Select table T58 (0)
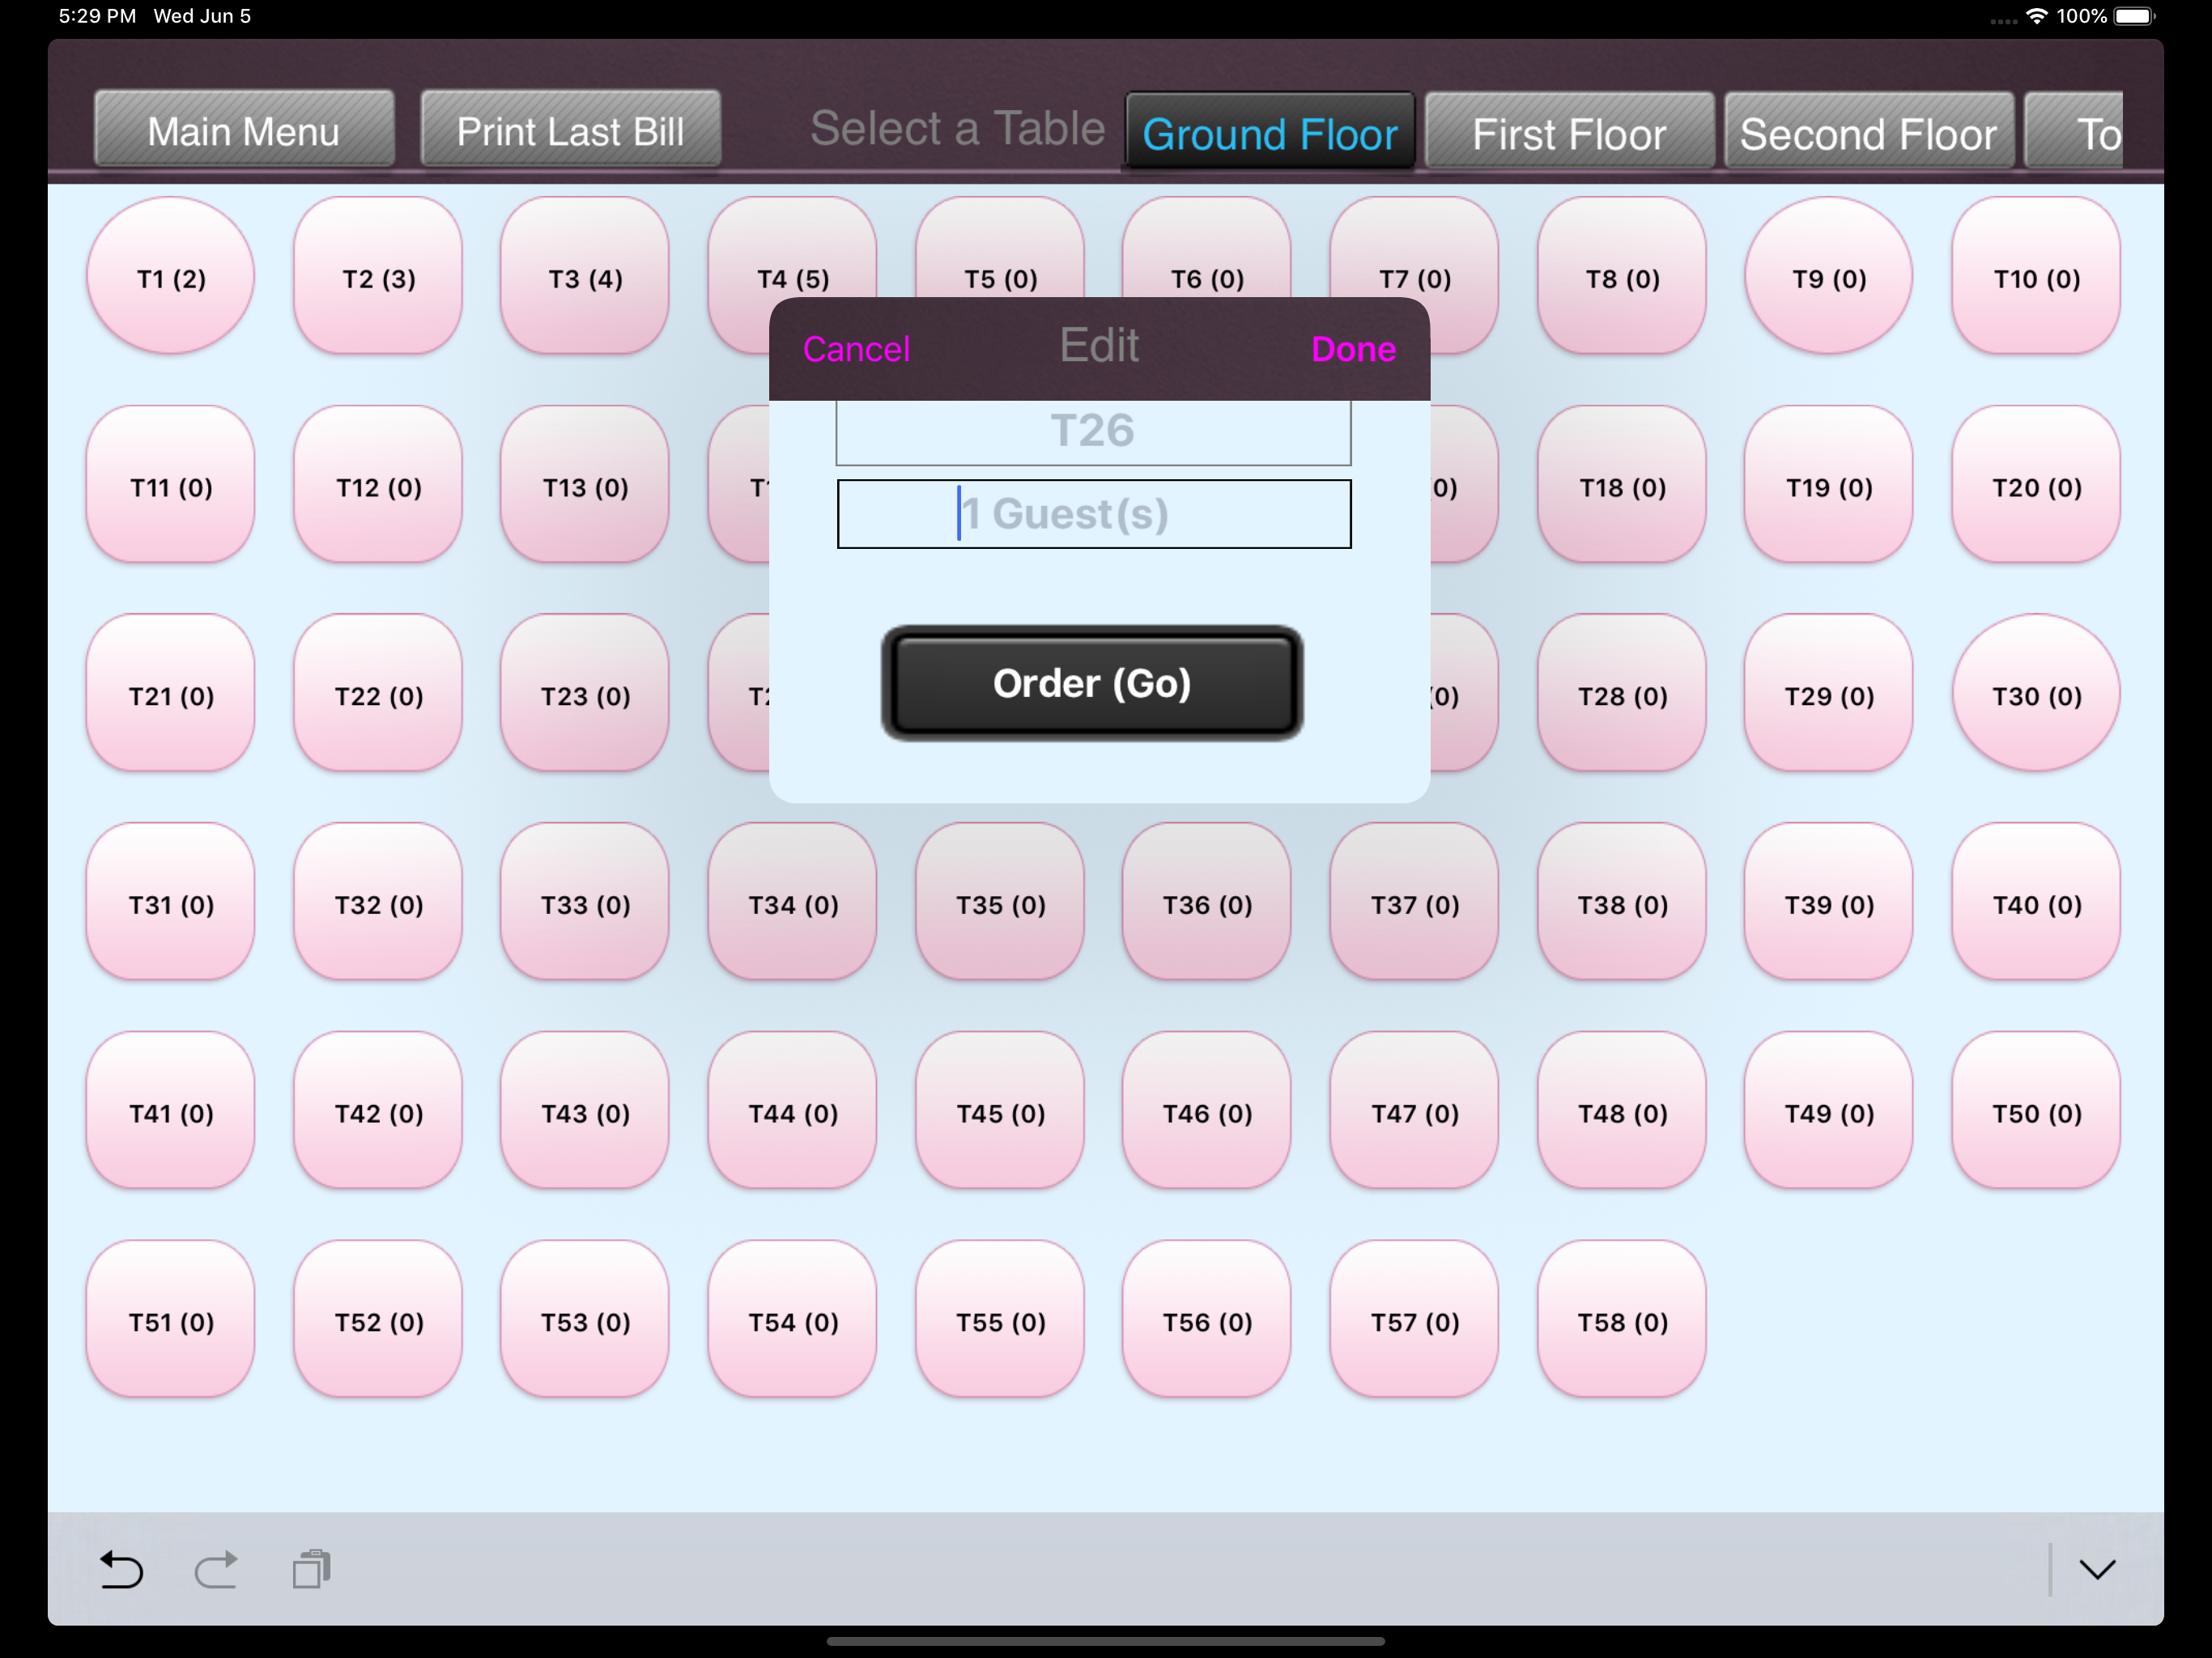Image resolution: width=2212 pixels, height=1658 pixels. coord(1622,1319)
